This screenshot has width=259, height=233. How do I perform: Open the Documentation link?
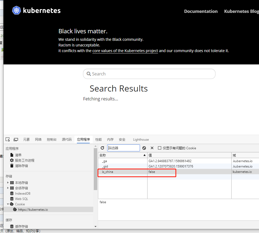[x=201, y=11]
